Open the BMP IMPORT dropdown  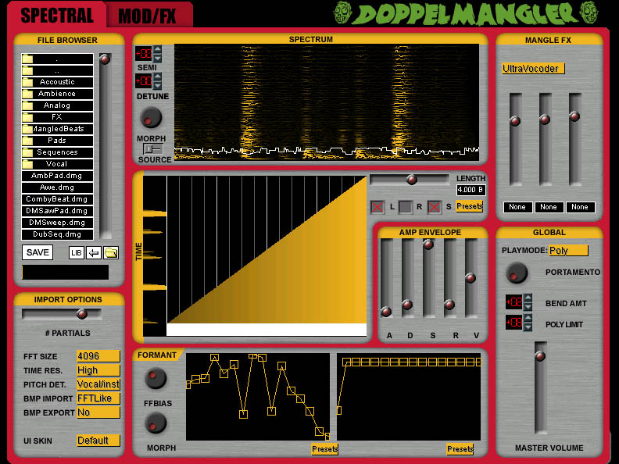(x=98, y=398)
